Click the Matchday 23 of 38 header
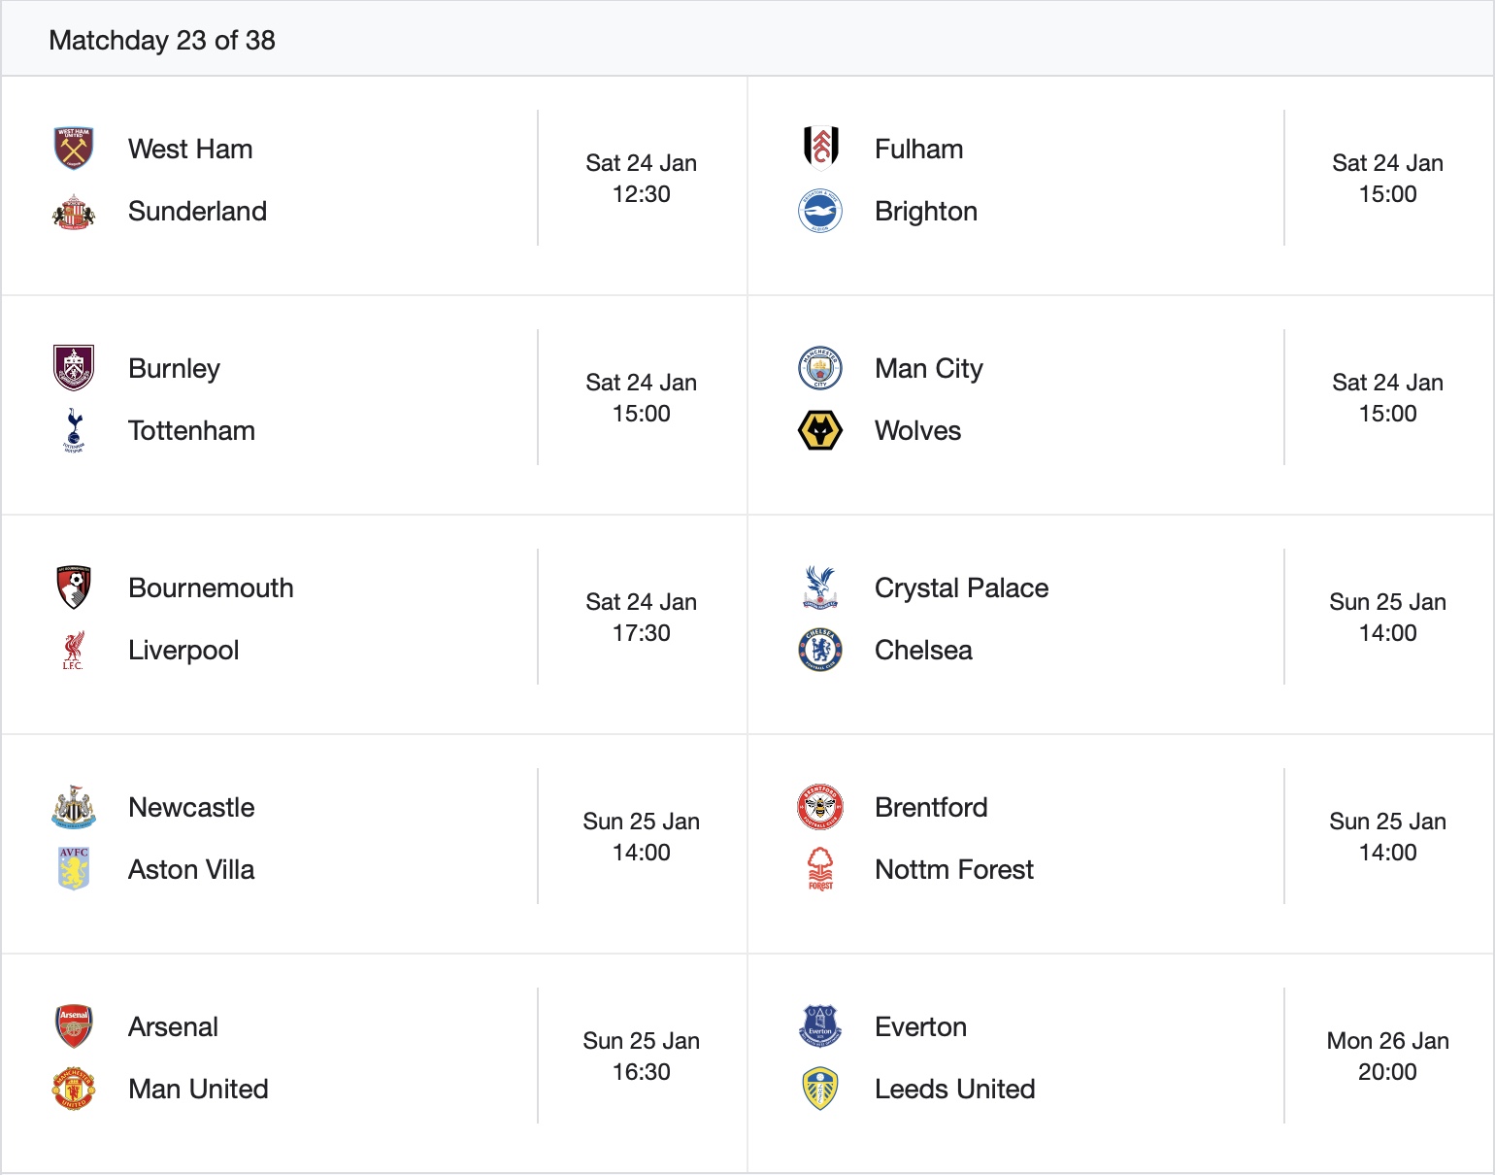Screen dimensions: 1495x1175 (162, 40)
